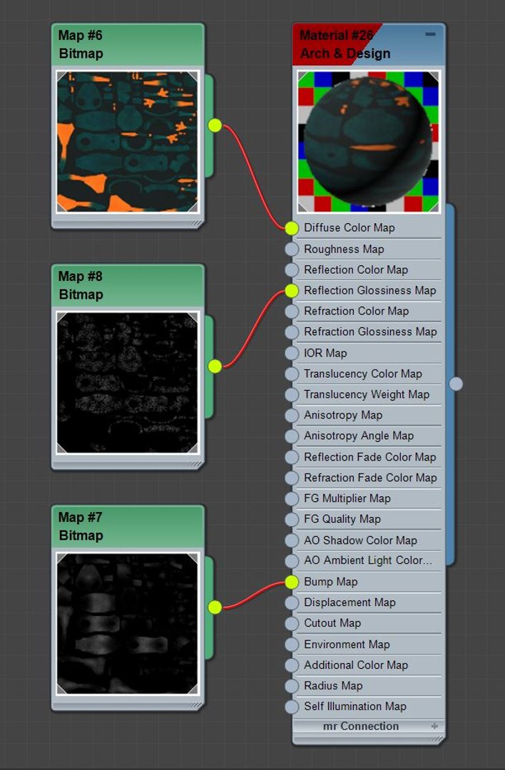Screen dimensions: 505x770
Task: Expand the mr Connection rollout
Action: [x=434, y=726]
